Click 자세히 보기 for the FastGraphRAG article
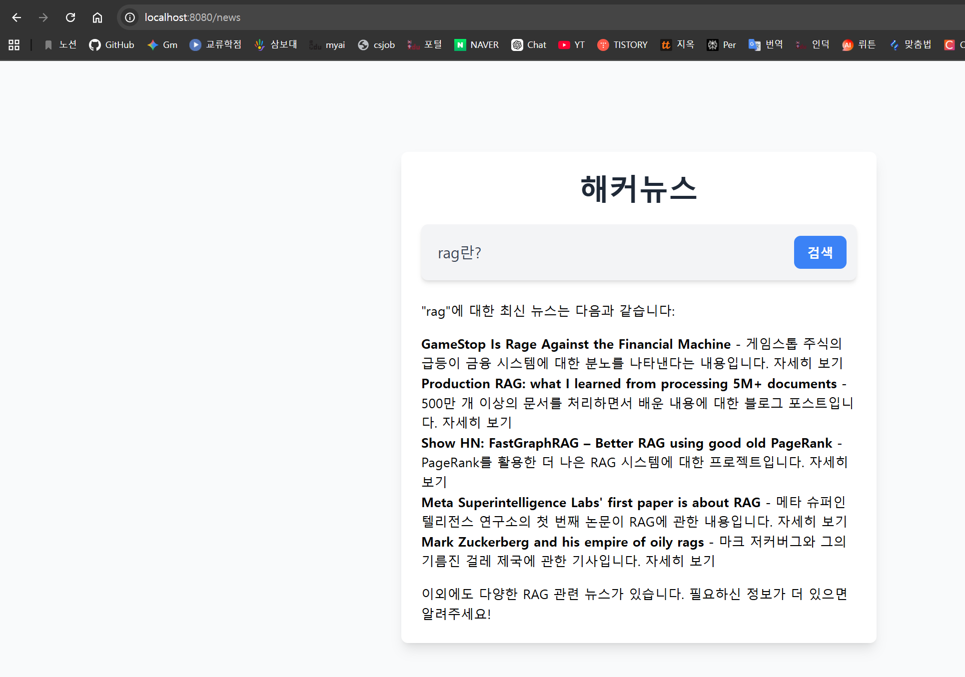Viewport: 965px width, 677px height. (829, 462)
